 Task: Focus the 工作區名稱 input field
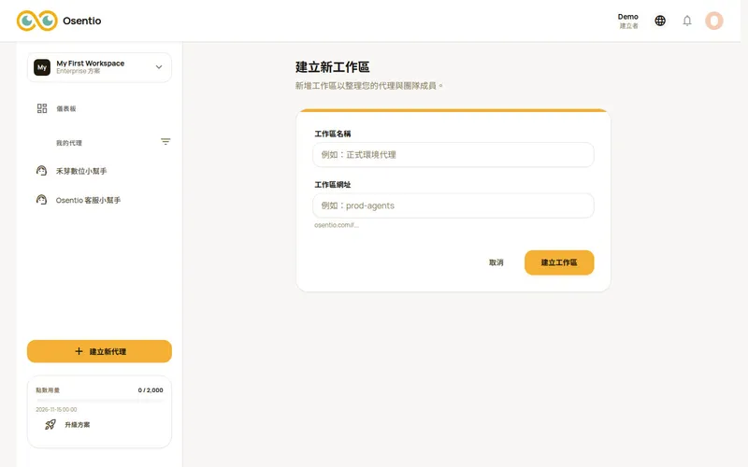(453, 154)
